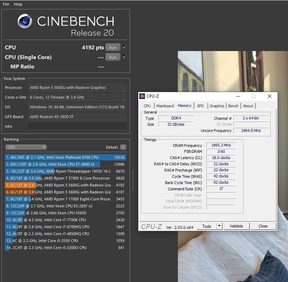
Task: Click the Tools button in CPU-Z
Action: point(207,226)
